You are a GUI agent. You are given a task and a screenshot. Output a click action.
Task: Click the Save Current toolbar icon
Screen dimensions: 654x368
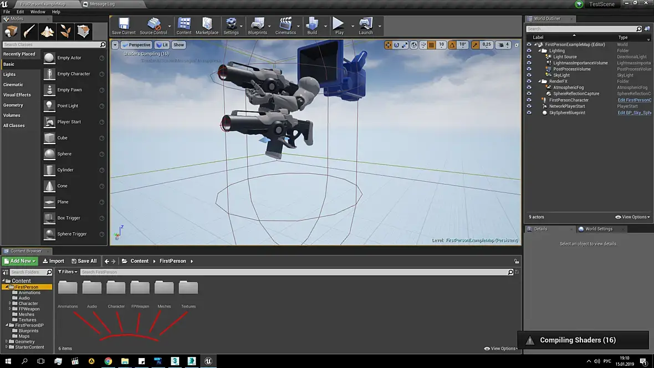click(x=123, y=25)
